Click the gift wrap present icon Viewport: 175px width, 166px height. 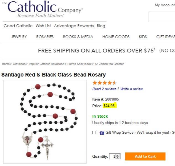click(x=102, y=133)
